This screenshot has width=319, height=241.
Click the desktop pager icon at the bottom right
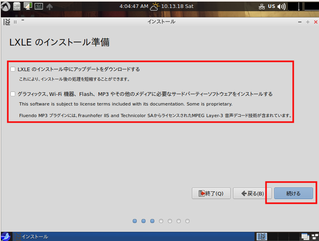click(x=315, y=237)
